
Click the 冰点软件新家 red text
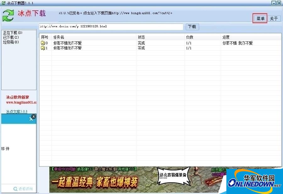tap(18, 97)
